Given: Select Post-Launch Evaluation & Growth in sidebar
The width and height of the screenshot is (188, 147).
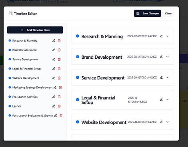Looking at the screenshot, I should click(33, 115).
